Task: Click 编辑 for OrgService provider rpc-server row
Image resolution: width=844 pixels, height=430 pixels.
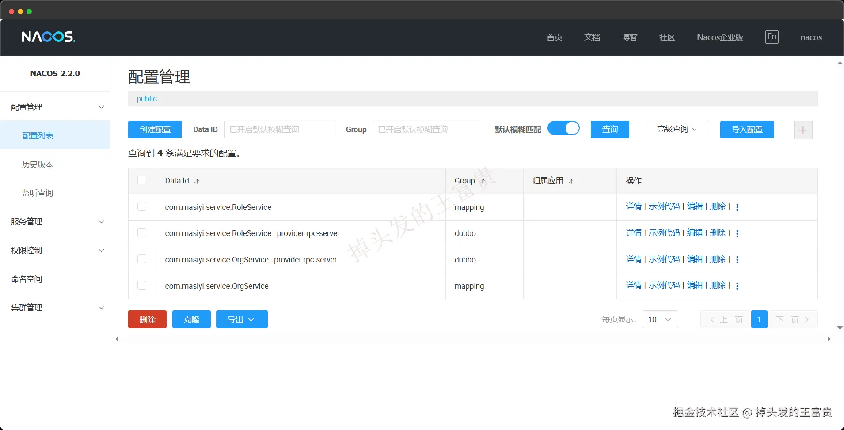Action: tap(695, 259)
